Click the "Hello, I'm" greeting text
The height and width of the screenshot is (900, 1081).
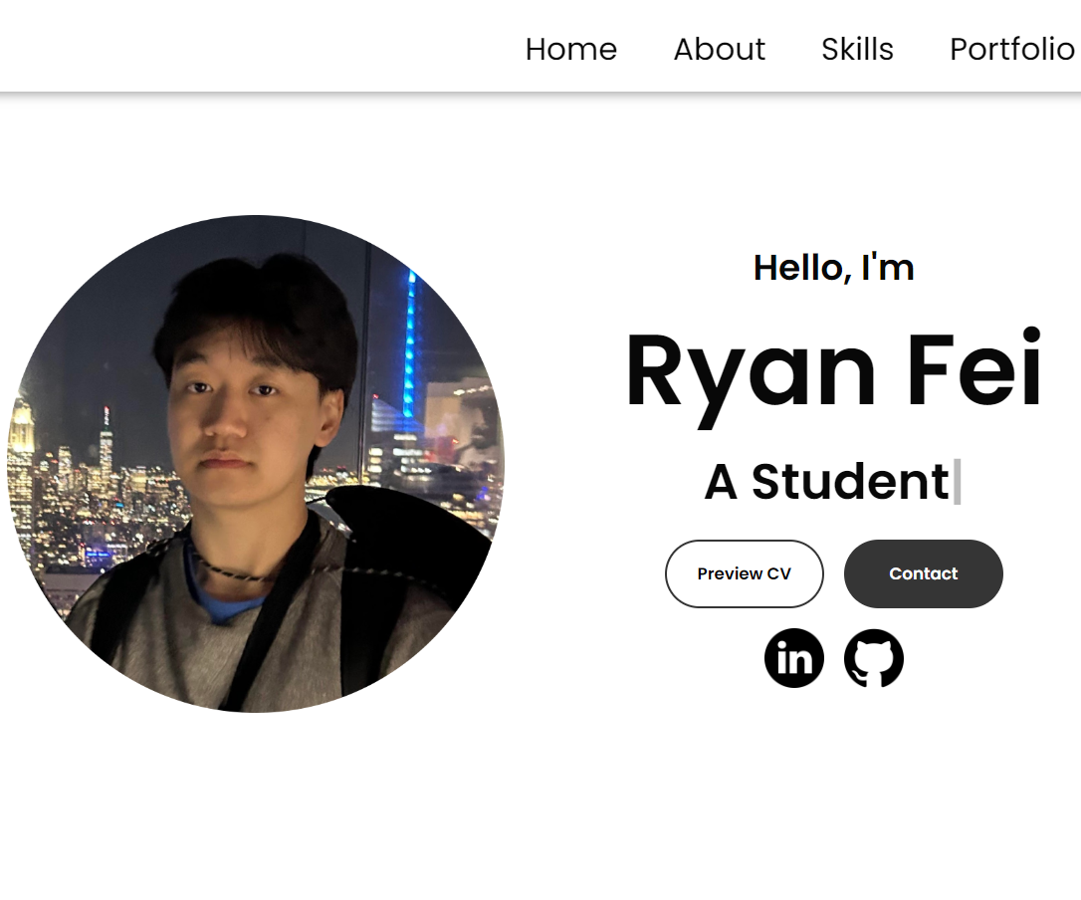pyautogui.click(x=833, y=267)
